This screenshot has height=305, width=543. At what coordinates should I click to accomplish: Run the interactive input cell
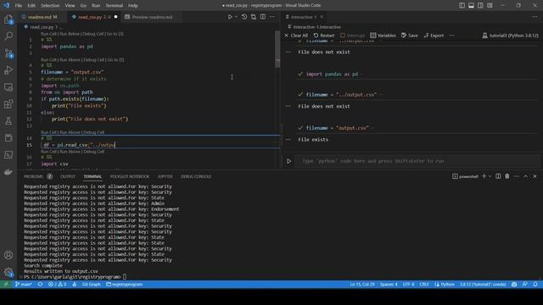288,161
